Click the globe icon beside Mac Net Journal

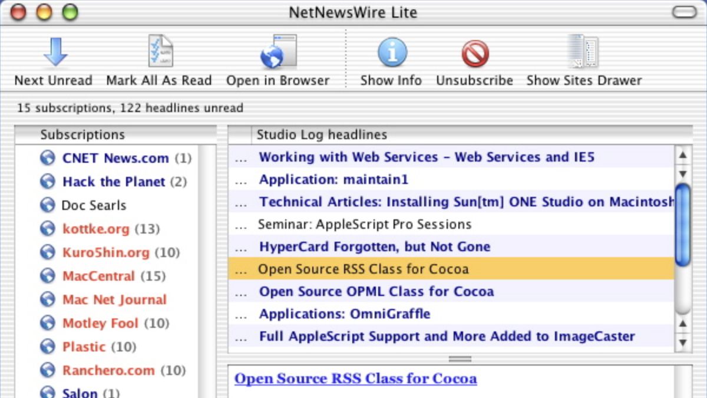coord(48,300)
